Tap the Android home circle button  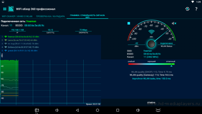tap(98, 110)
